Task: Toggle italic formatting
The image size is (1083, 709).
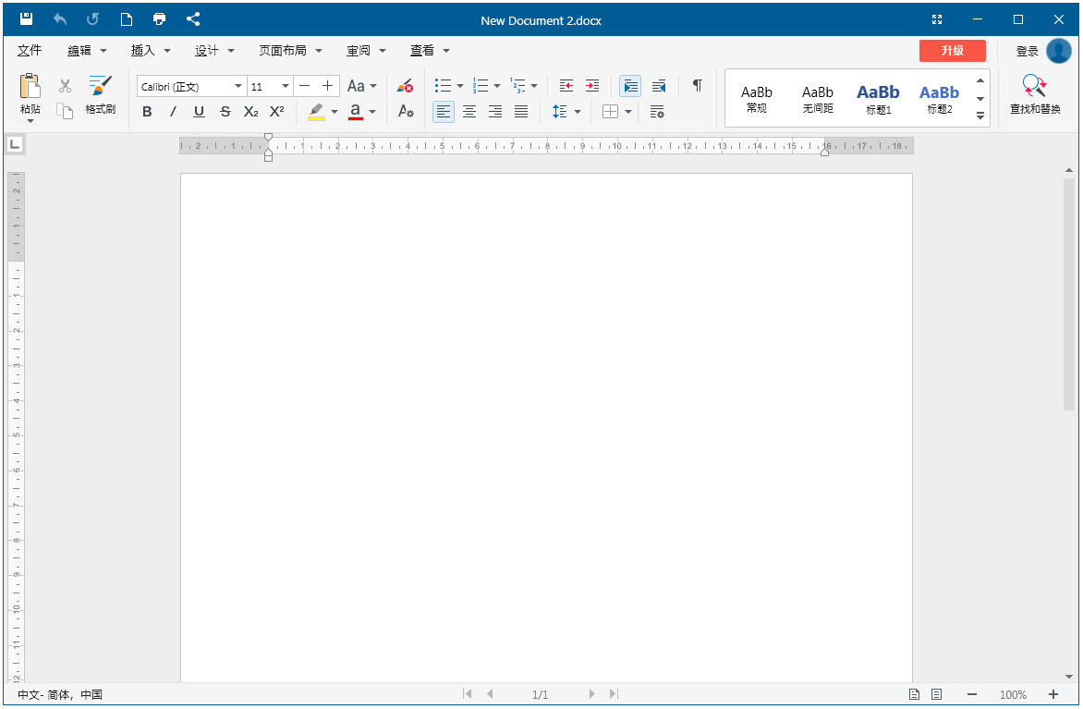Action: pos(174,111)
